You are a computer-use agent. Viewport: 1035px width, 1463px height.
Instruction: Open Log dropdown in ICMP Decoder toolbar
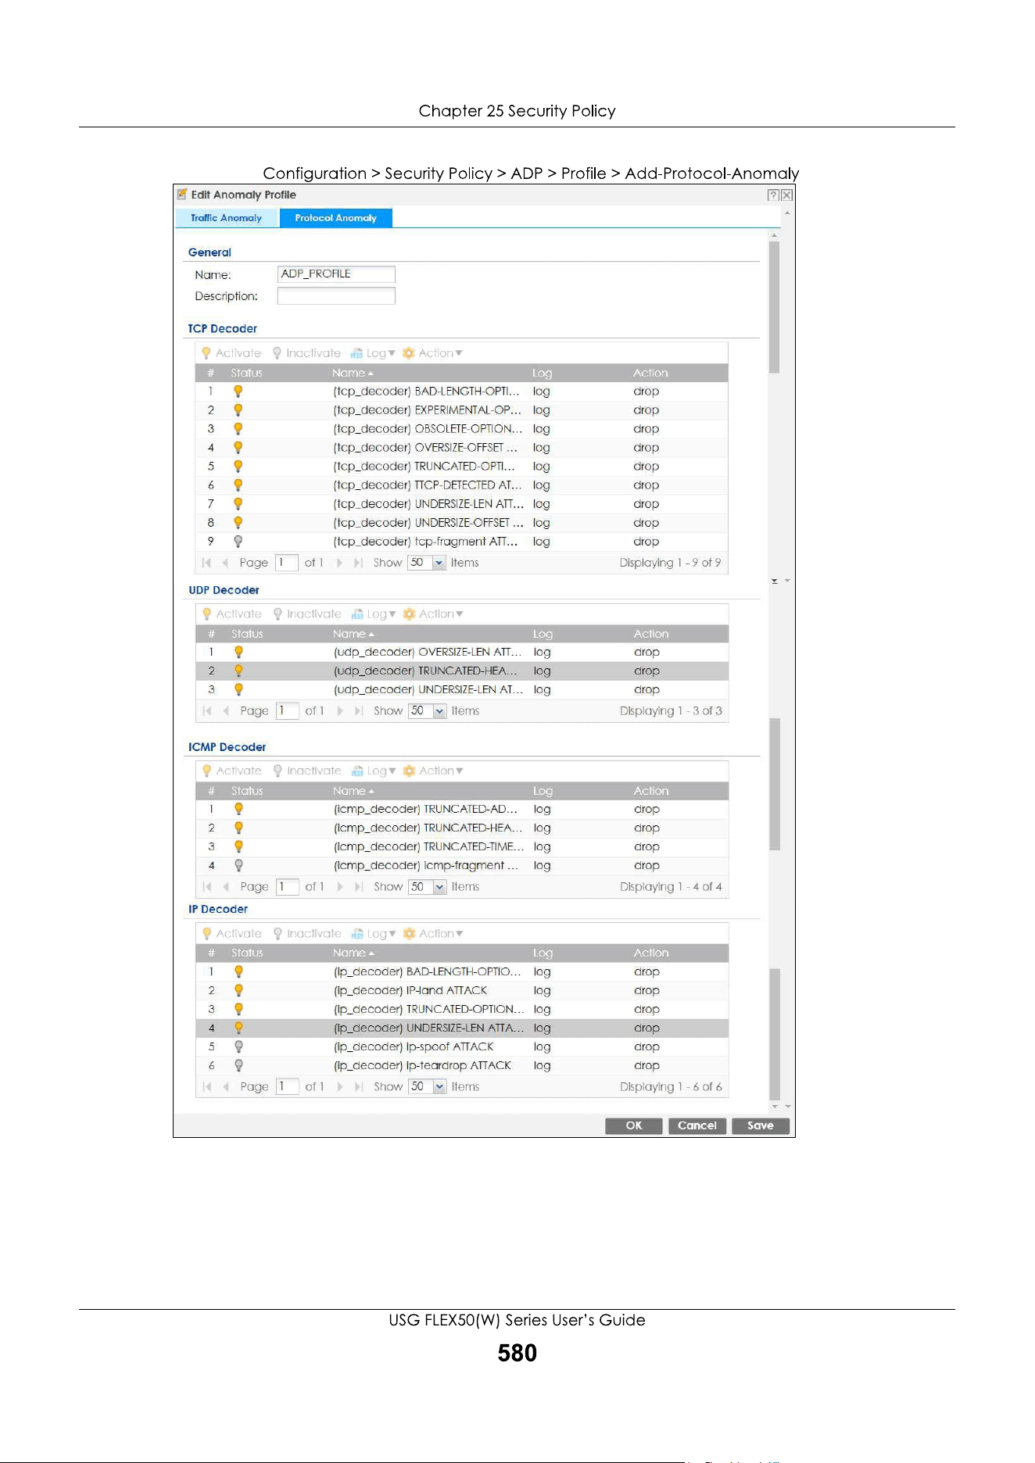tap(374, 771)
